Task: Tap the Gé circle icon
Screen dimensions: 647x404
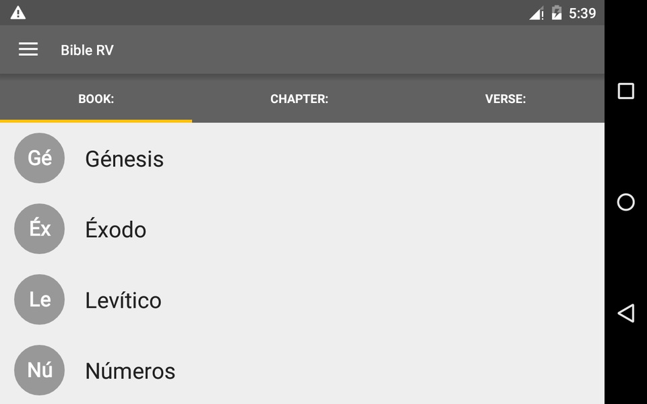Action: click(39, 158)
